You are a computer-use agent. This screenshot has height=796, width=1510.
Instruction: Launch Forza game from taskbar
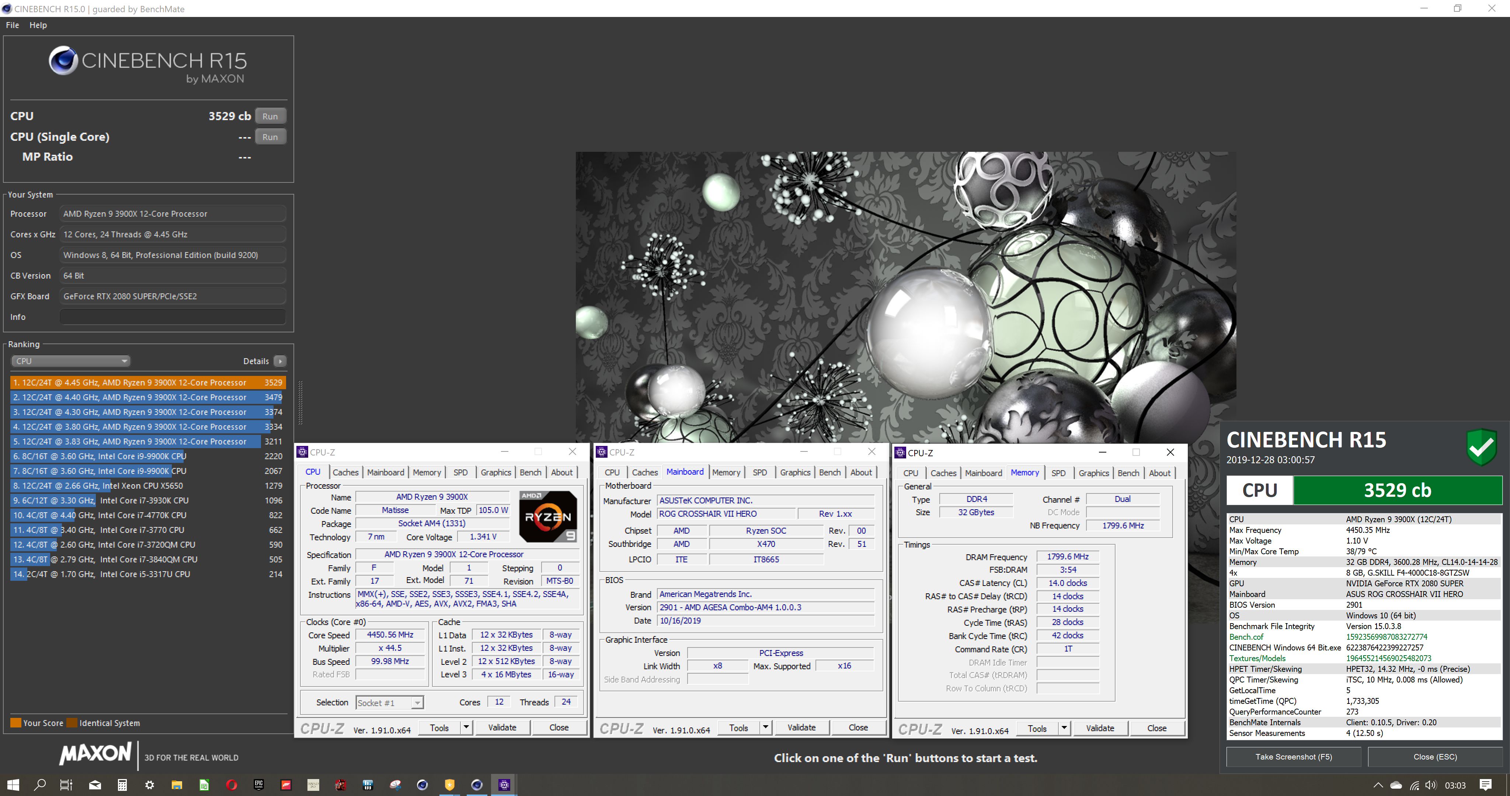tap(286, 785)
